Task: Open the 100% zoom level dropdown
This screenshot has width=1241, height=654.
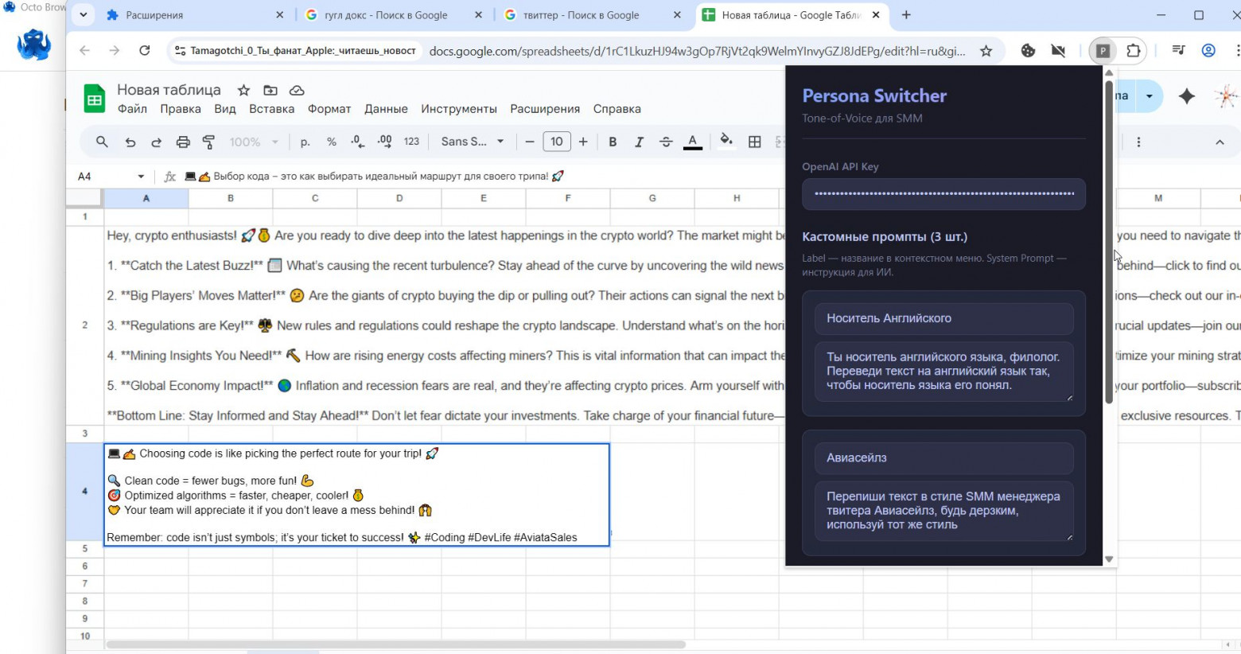Action: coord(254,142)
